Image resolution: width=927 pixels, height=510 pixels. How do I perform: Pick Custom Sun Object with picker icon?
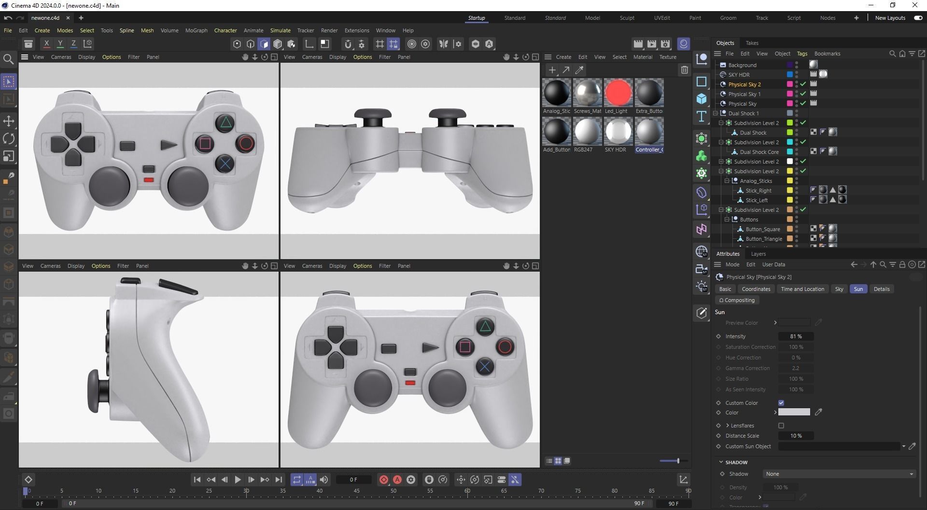[912, 446]
